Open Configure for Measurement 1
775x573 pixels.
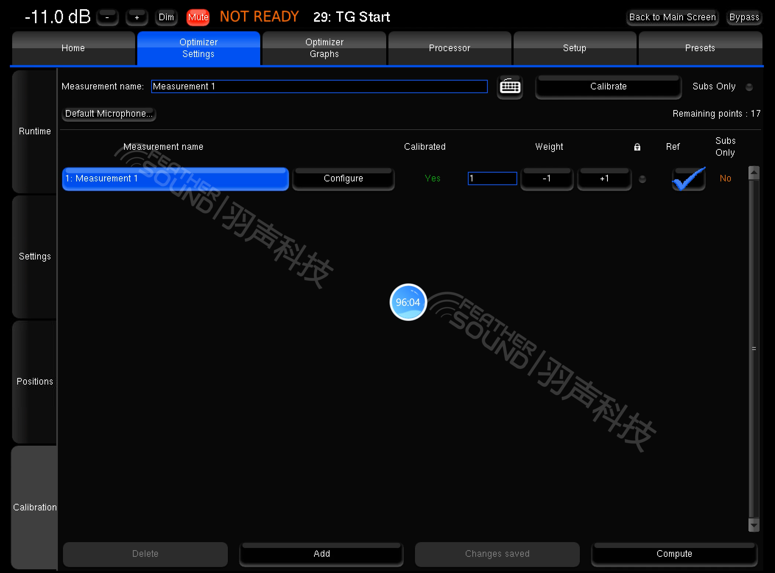pyautogui.click(x=343, y=179)
